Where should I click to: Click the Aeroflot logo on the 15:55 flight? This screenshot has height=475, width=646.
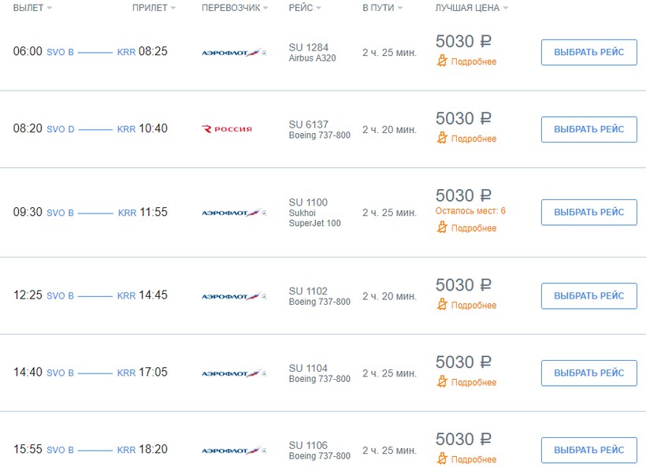pyautogui.click(x=234, y=451)
